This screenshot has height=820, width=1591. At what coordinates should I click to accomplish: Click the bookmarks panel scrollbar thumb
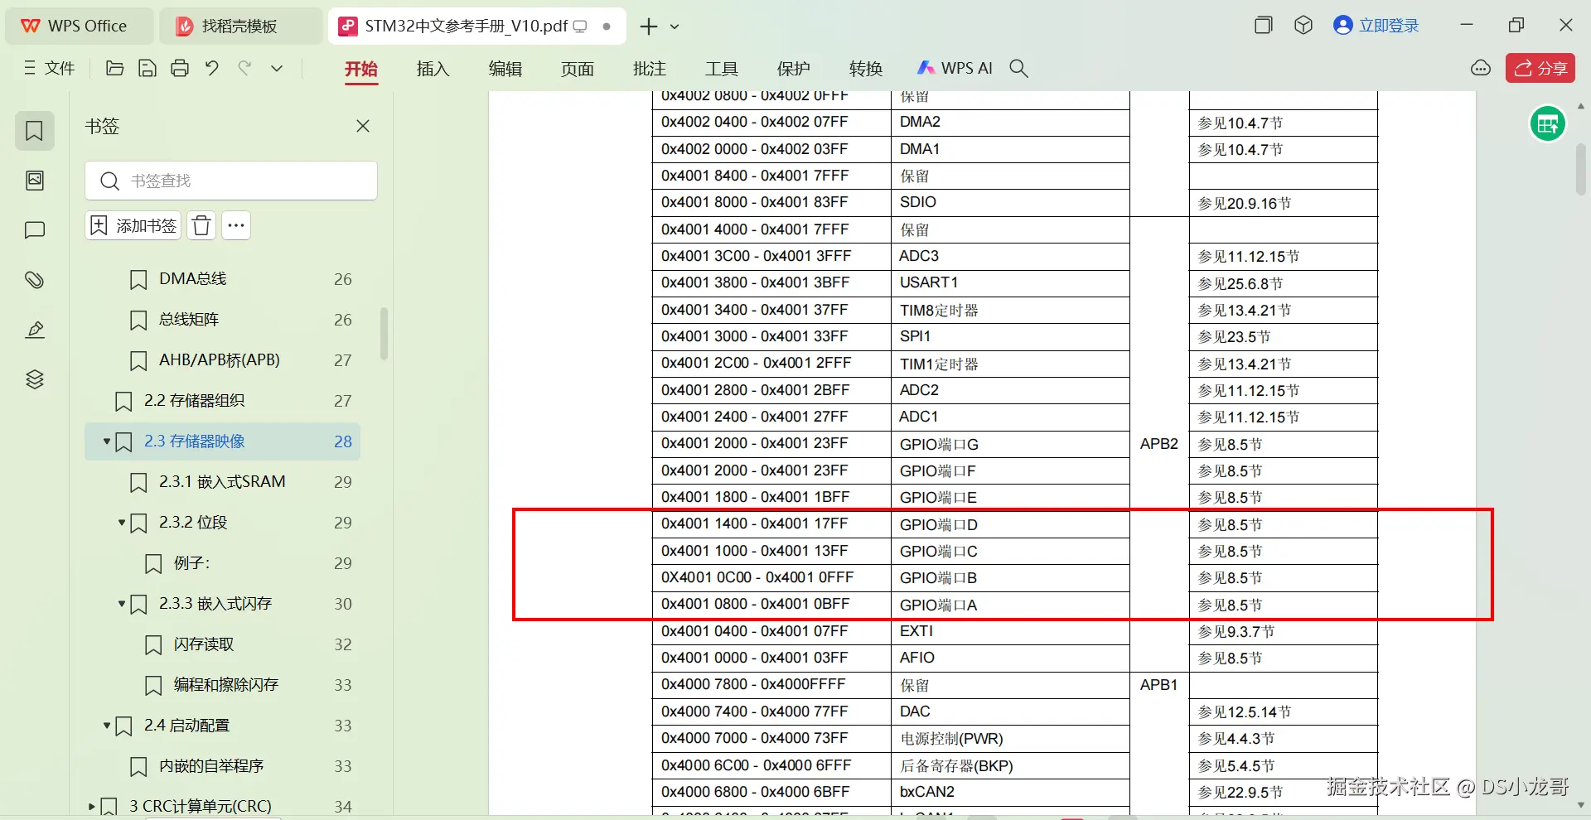coord(384,334)
